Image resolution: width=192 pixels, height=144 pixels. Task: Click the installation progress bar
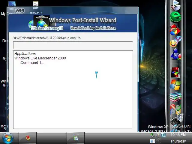point(73,45)
